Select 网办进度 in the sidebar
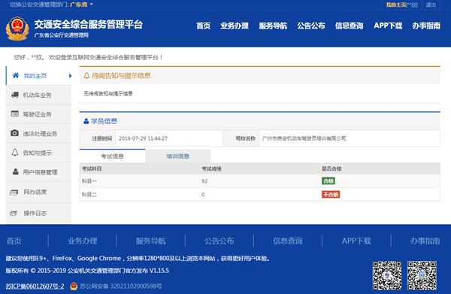The height and width of the screenshot is (294, 451). (38, 192)
